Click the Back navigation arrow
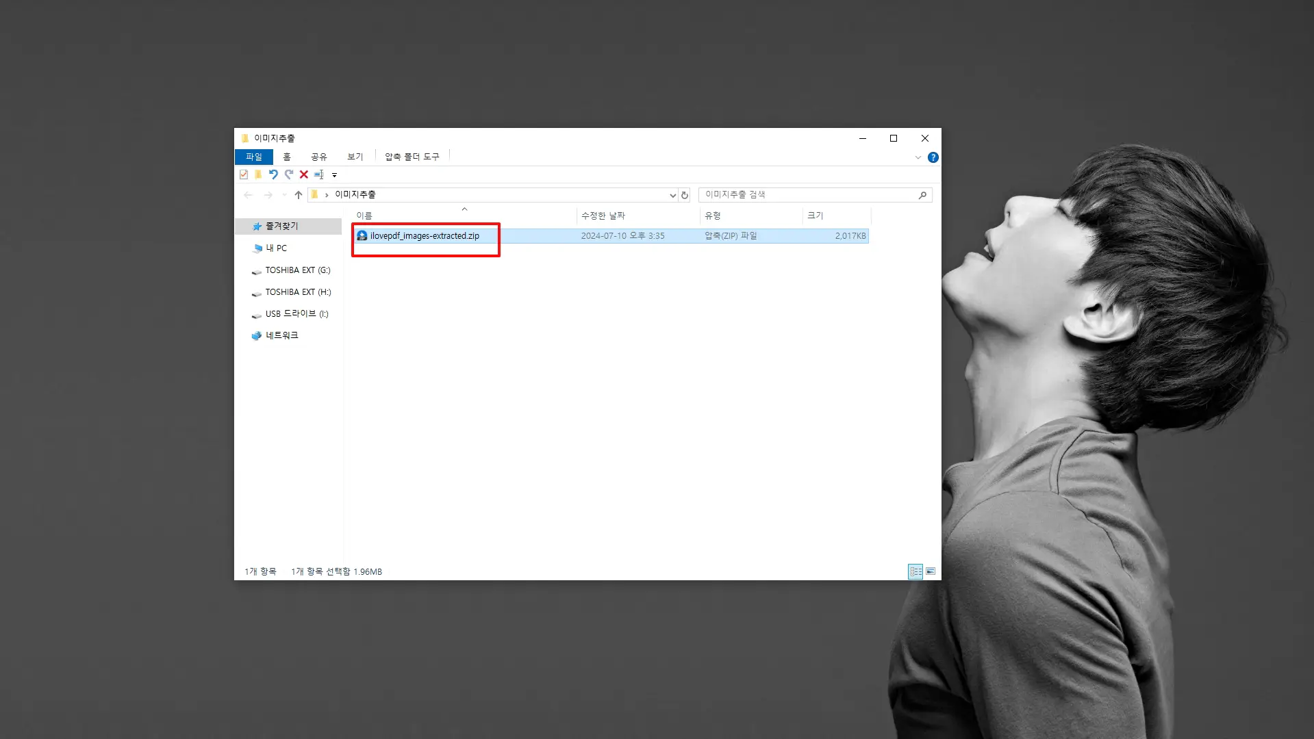Screen dimensions: 1314x739 [x=249, y=195]
